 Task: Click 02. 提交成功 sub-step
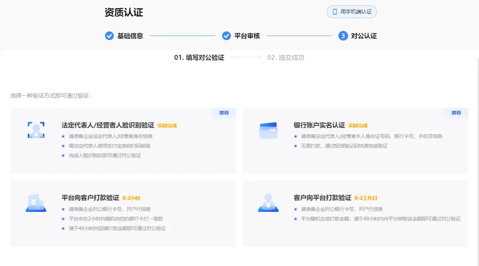pos(286,58)
